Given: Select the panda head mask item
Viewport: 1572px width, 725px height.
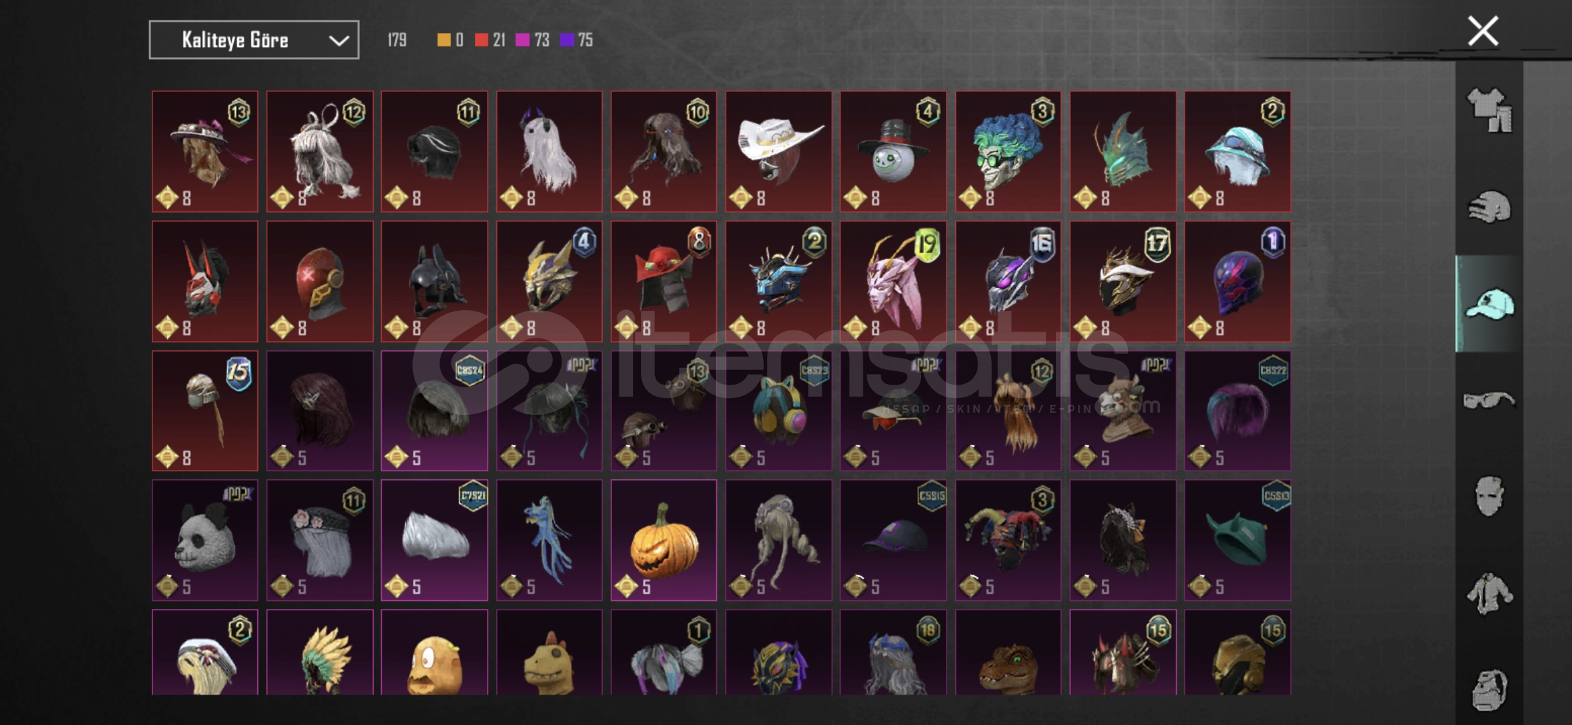Looking at the screenshot, I should pos(205,540).
